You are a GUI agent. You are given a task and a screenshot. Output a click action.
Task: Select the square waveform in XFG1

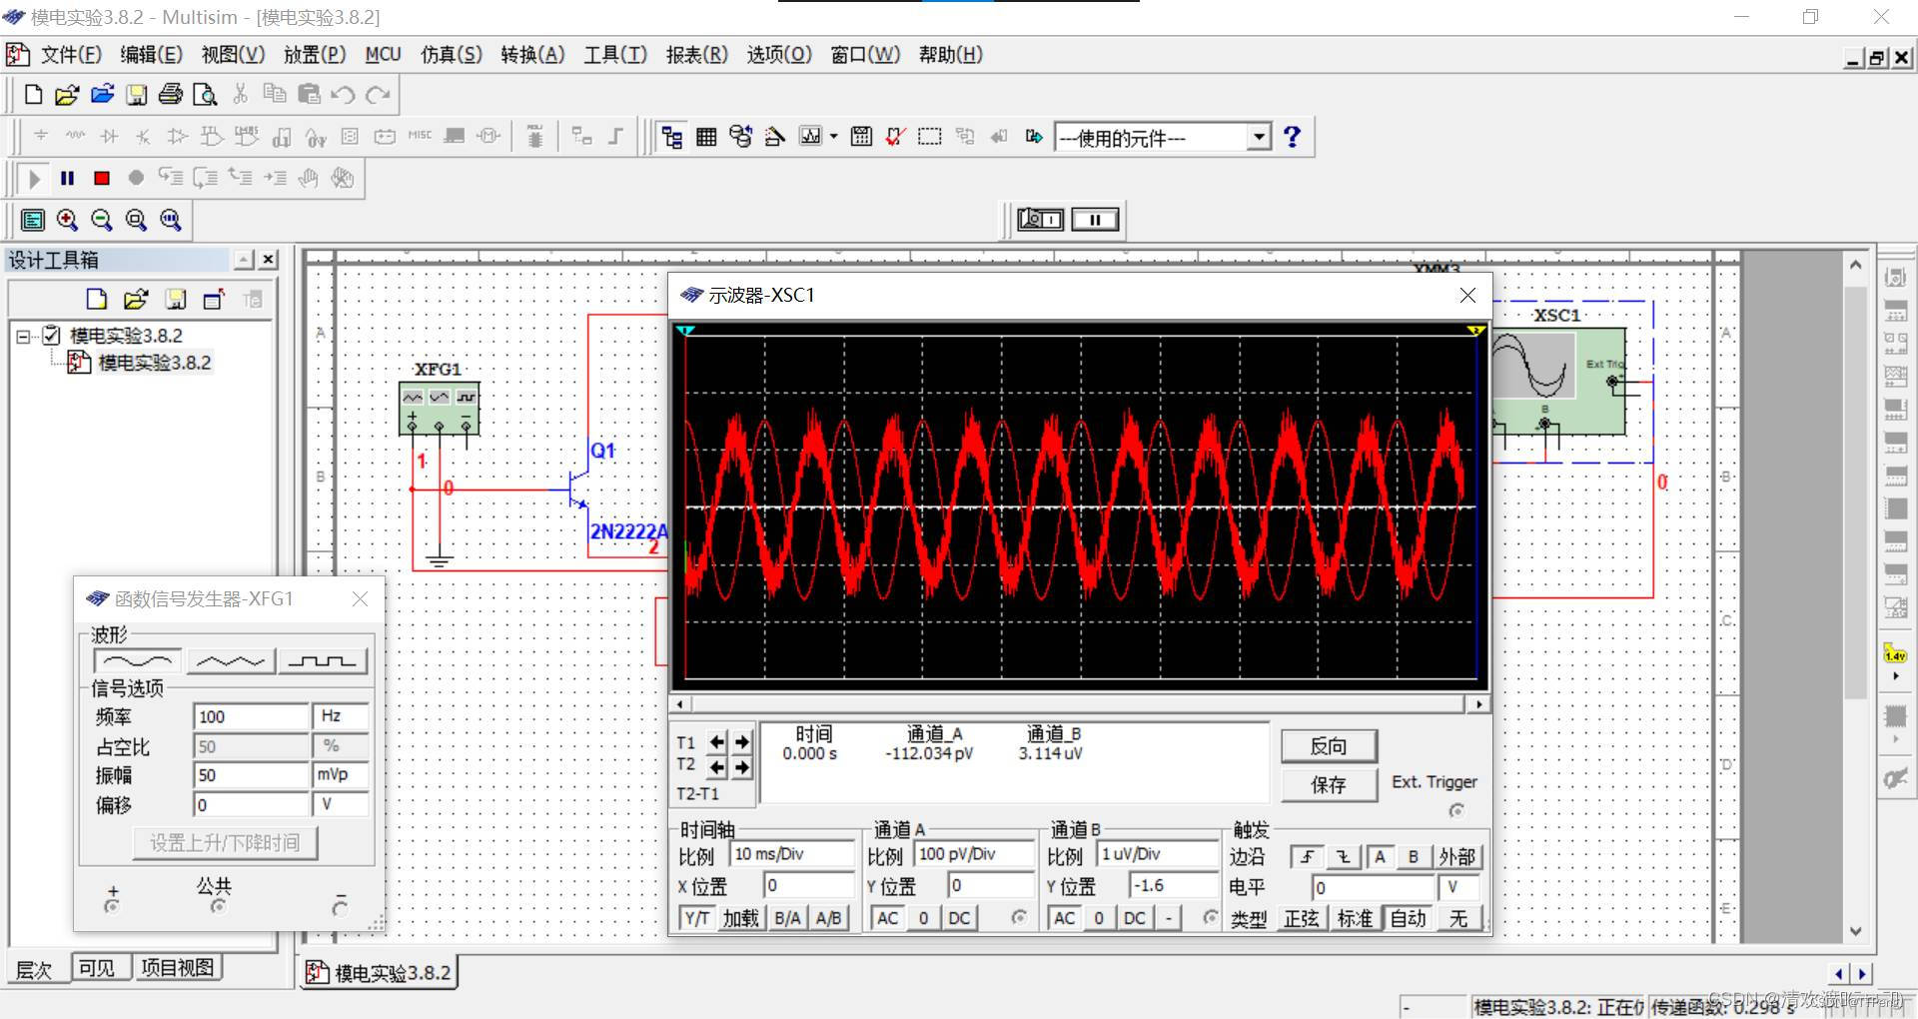point(323,661)
